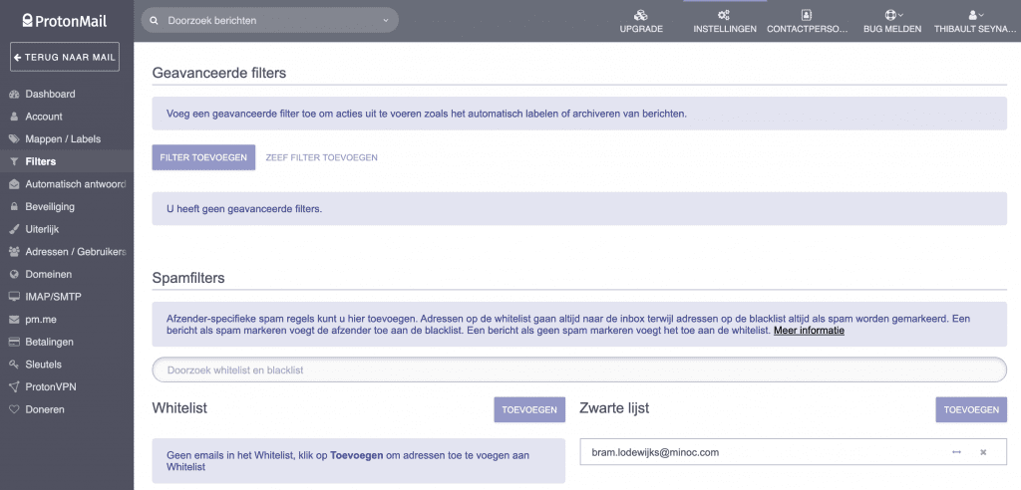1021x490 pixels.
Task: Click the Doneren heart icon
Action: click(14, 410)
